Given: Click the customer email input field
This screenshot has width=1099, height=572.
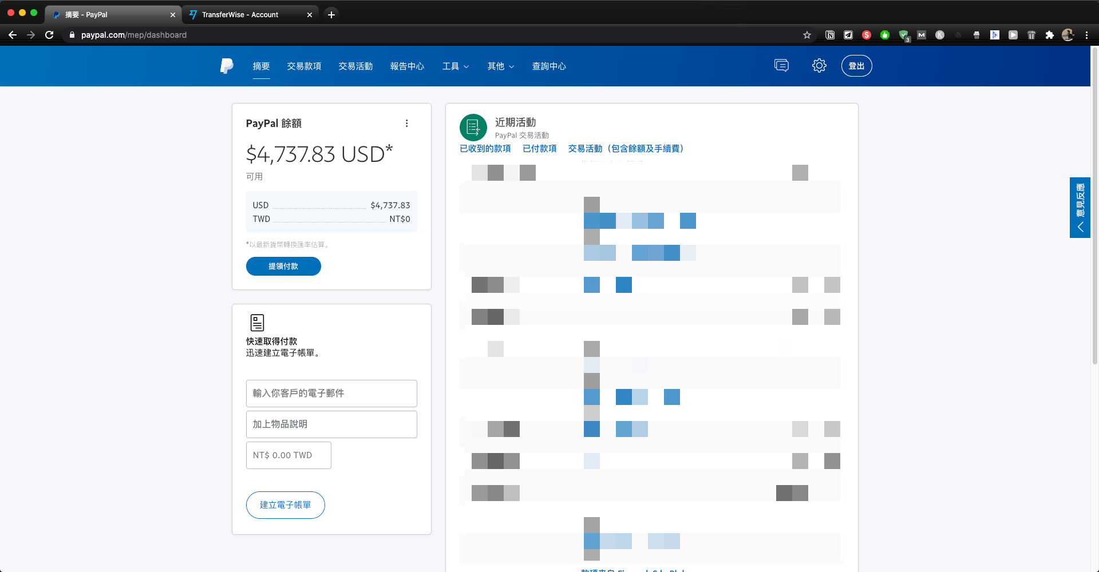Looking at the screenshot, I should coord(331,394).
